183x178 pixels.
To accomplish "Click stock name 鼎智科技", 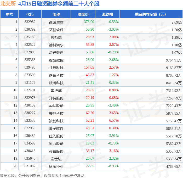I will pos(56,75).
